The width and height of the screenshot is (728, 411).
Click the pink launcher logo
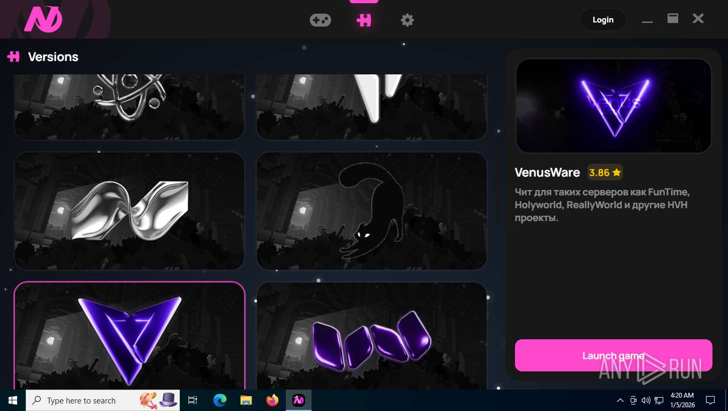click(43, 20)
